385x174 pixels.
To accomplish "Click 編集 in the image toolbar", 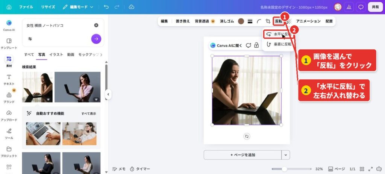I will [x=164, y=21].
